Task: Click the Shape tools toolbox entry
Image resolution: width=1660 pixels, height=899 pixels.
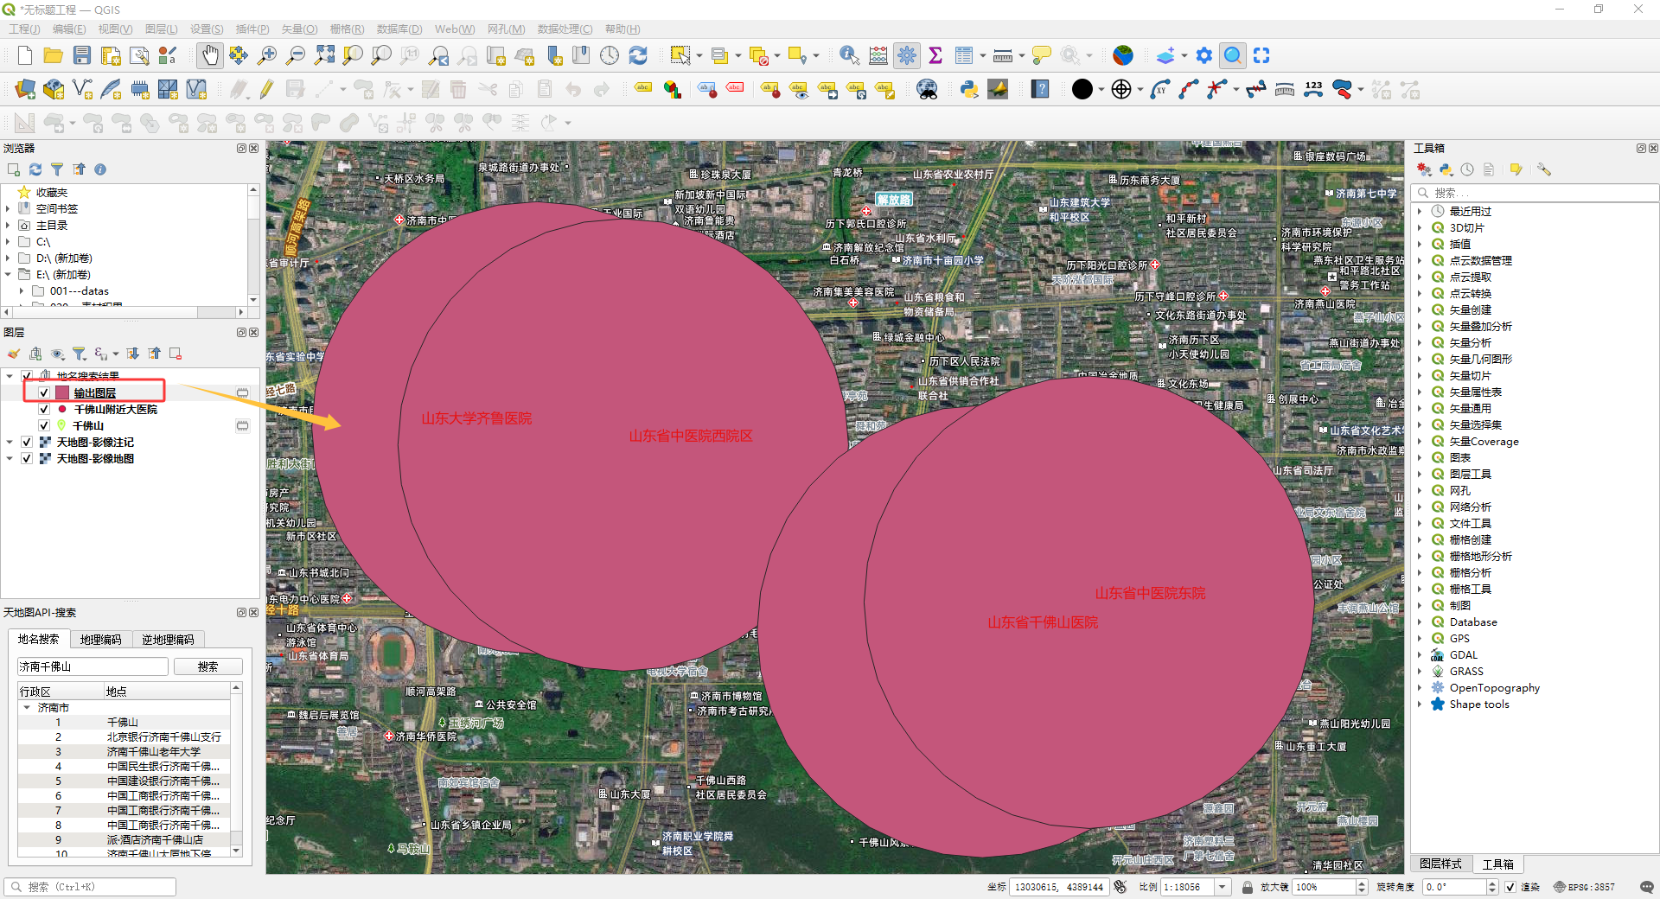Action: click(x=1478, y=704)
